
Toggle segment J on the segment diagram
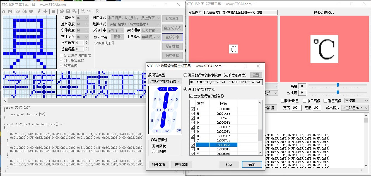(165, 100)
